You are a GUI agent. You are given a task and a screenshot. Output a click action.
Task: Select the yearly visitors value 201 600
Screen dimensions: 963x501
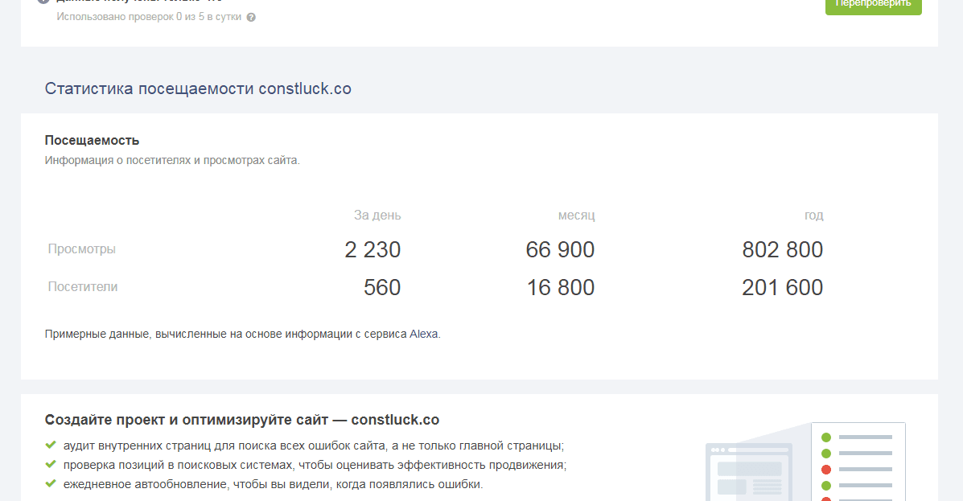(781, 286)
